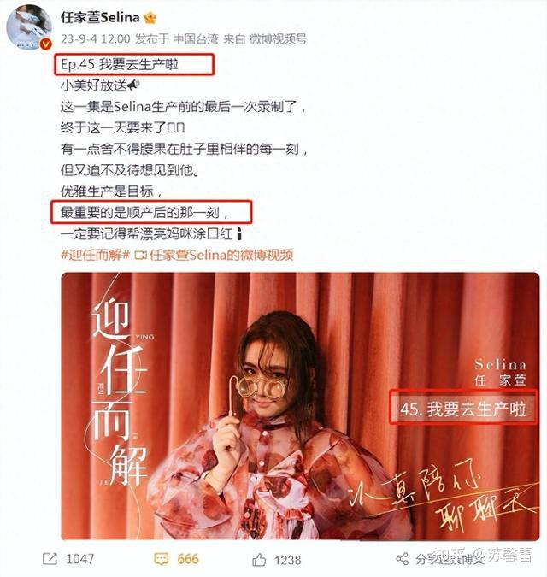Click the share icon beside 分享这条博文
Image resolution: width=547 pixels, height=577 pixels.
click(403, 559)
